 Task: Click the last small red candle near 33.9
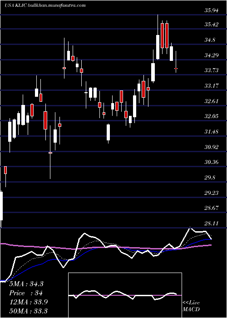[x=176, y=62]
